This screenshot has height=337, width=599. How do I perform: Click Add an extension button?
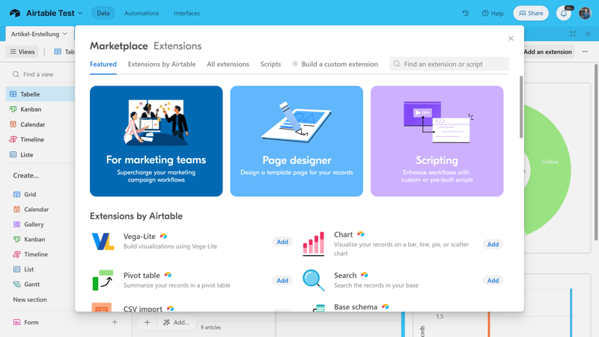click(x=547, y=52)
